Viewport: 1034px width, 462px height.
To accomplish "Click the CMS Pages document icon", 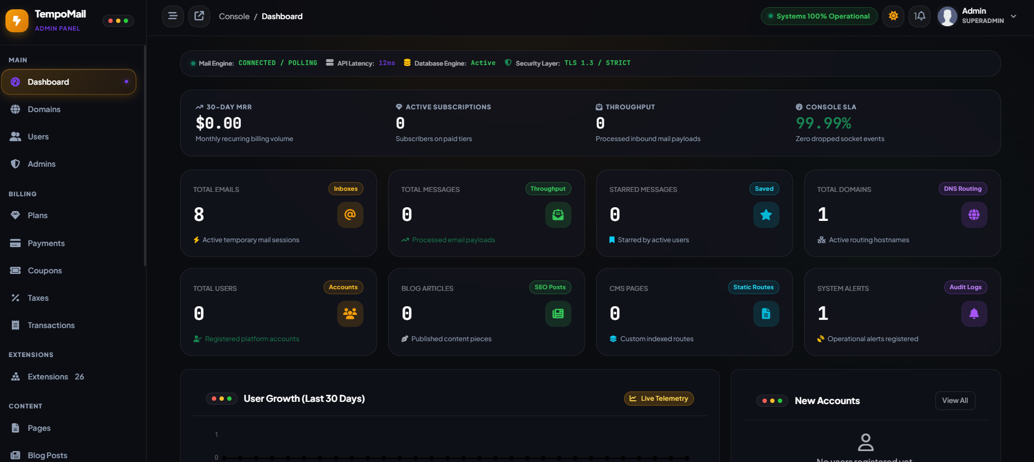I will coord(766,314).
